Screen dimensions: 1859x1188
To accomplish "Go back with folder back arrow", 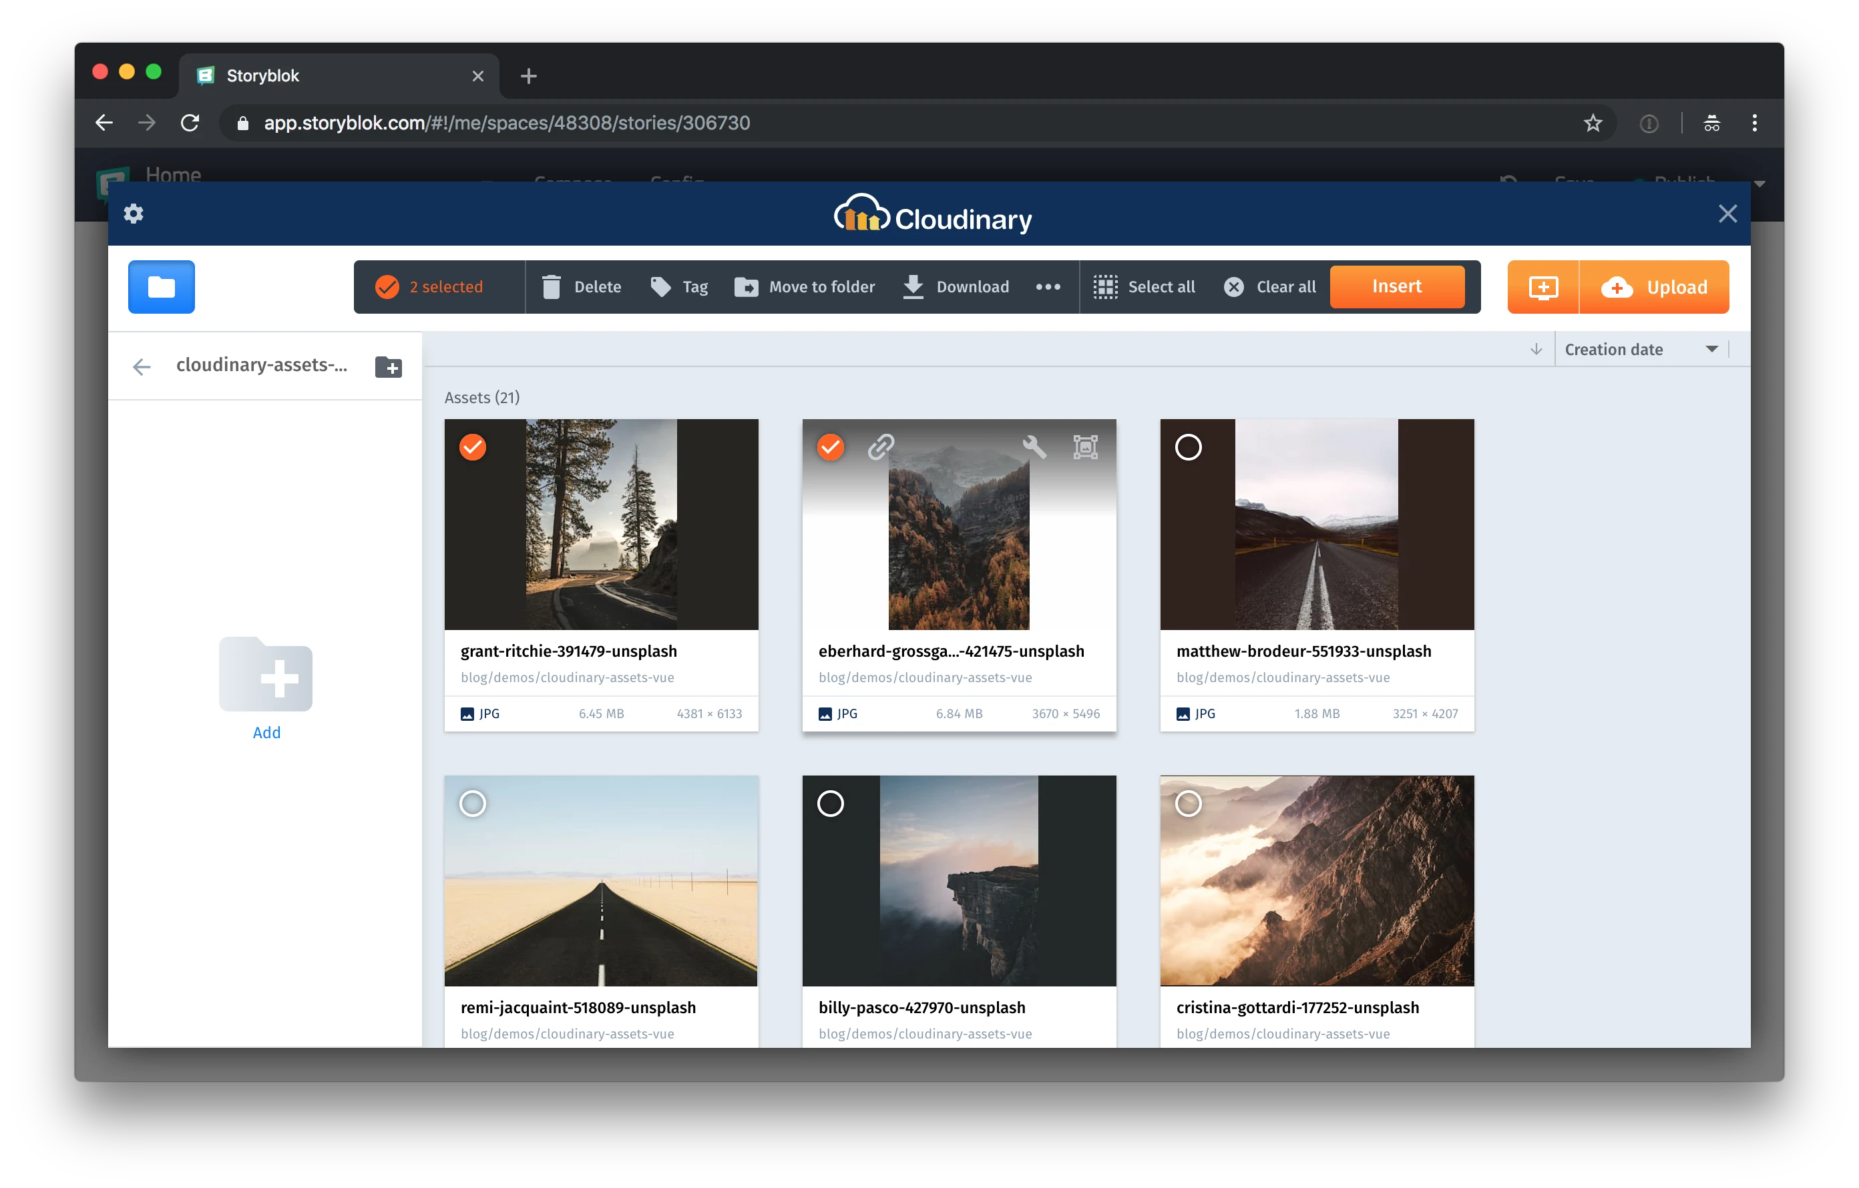I will click(x=142, y=366).
